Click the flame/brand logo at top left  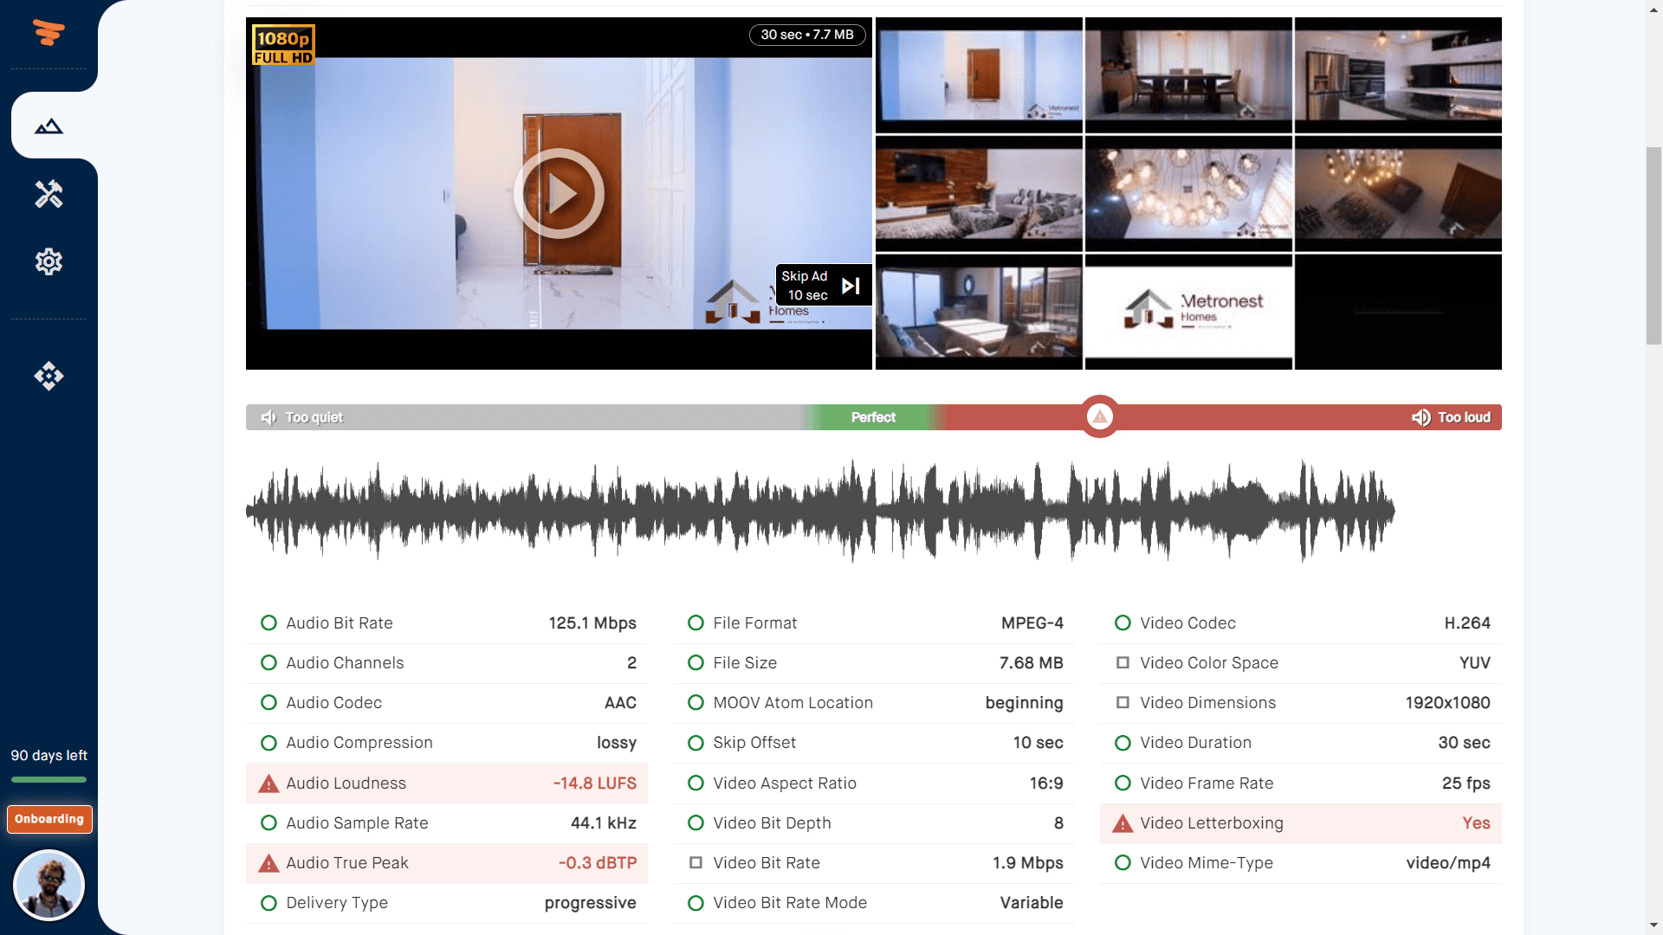coord(48,31)
